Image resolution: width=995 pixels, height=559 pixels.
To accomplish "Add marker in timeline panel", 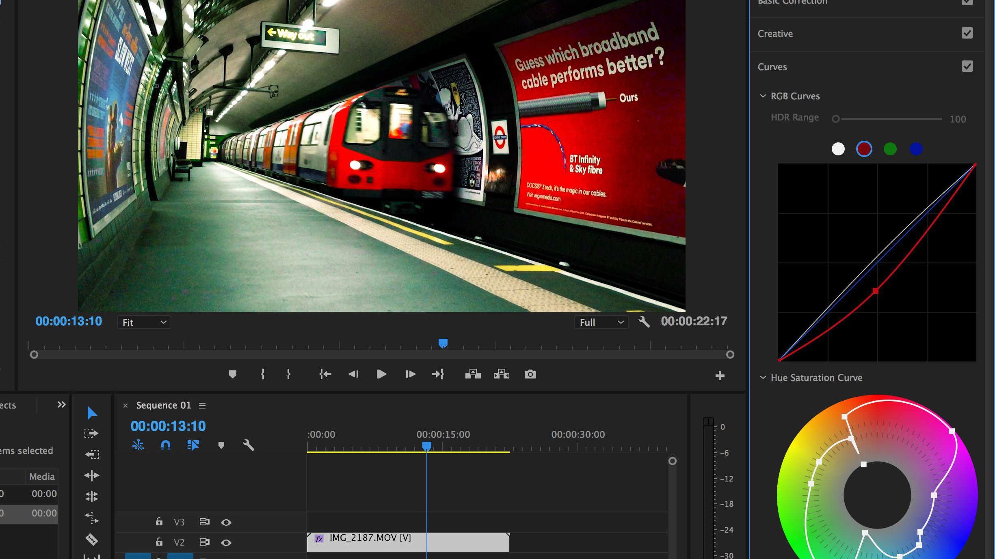I will [221, 445].
